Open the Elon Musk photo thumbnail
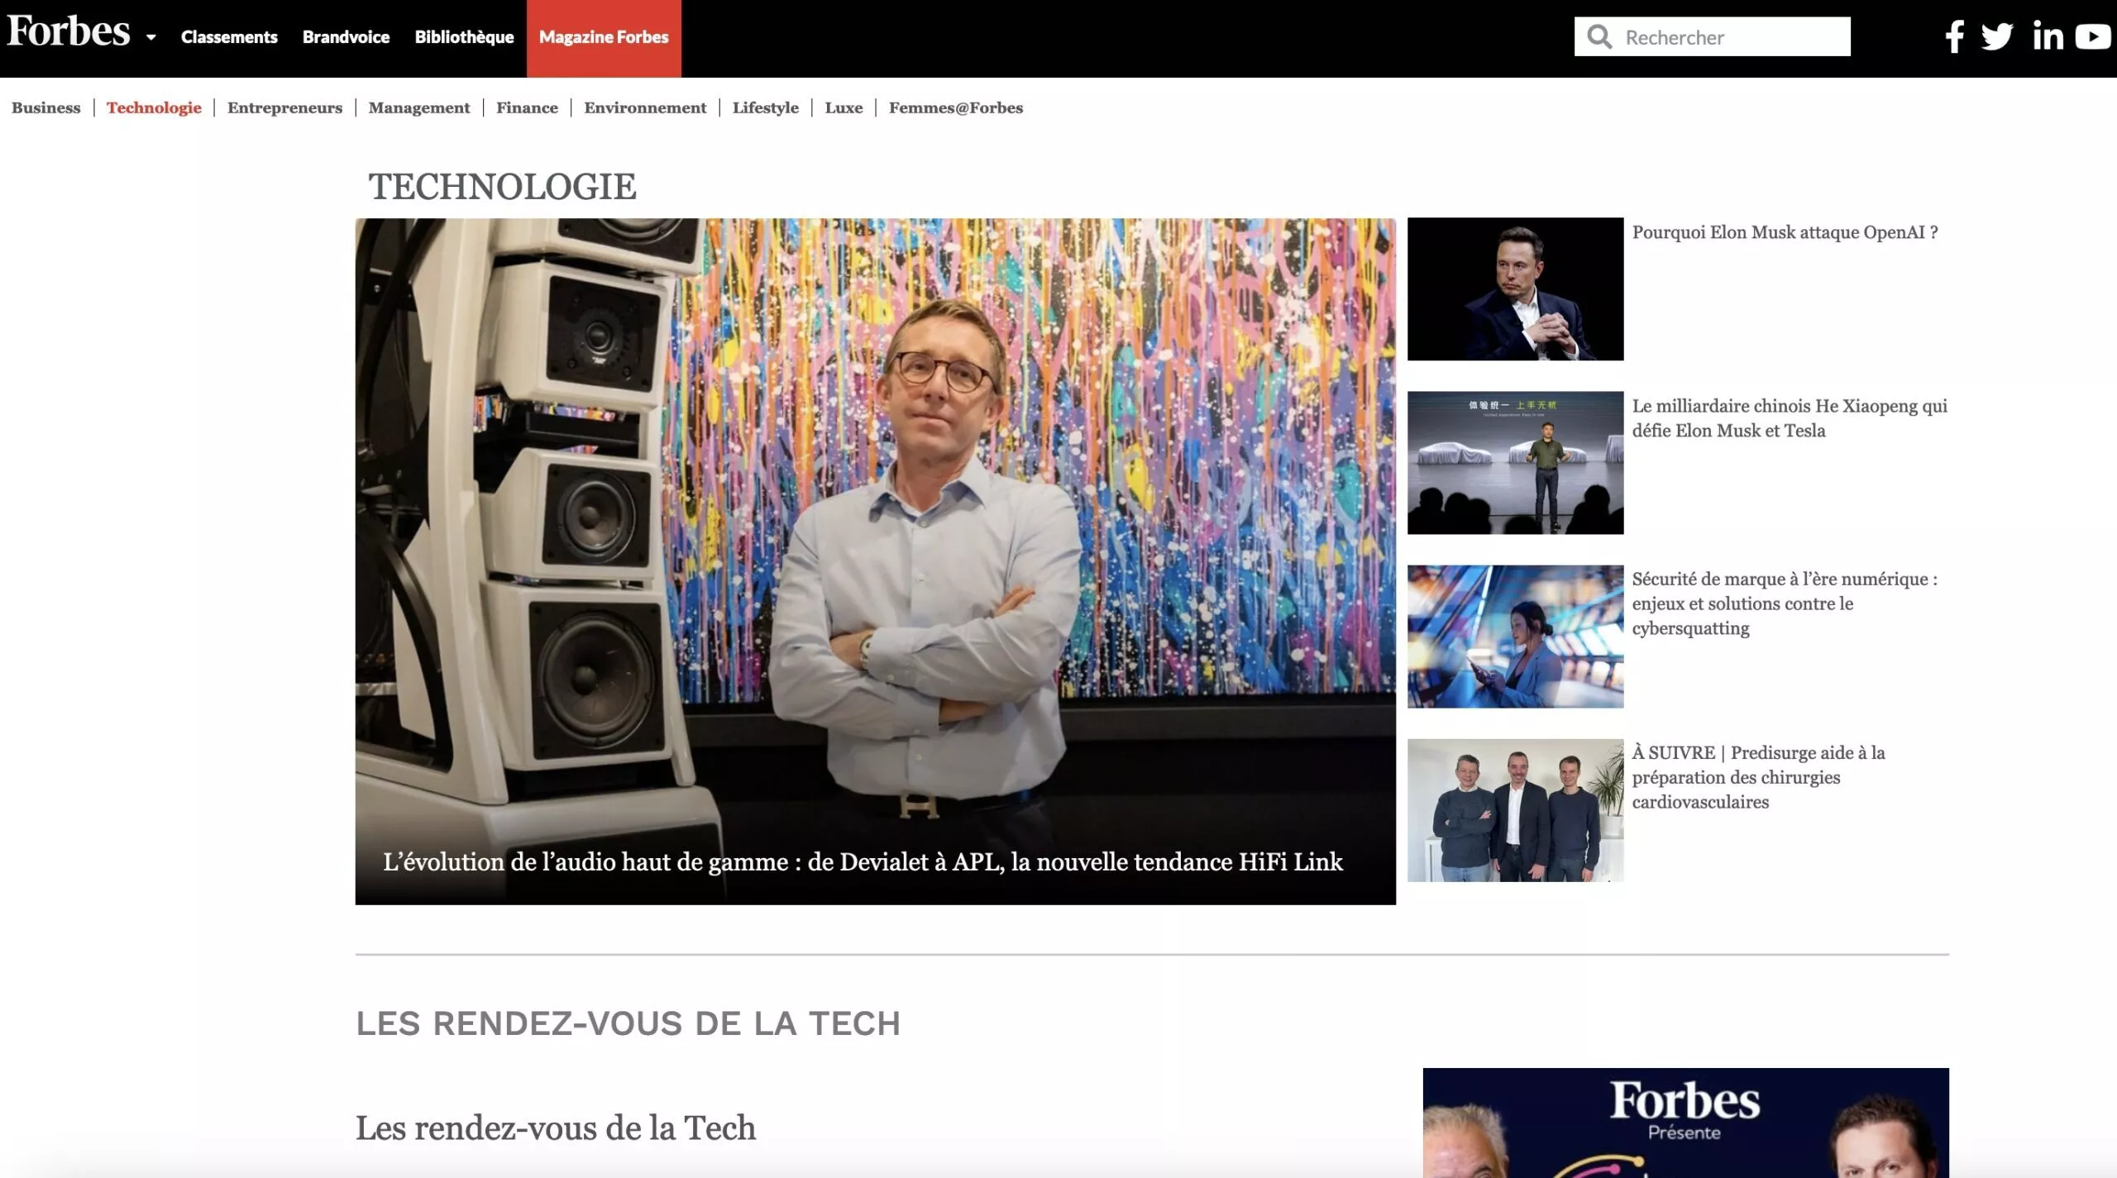Viewport: 2117px width, 1178px height. (x=1515, y=289)
